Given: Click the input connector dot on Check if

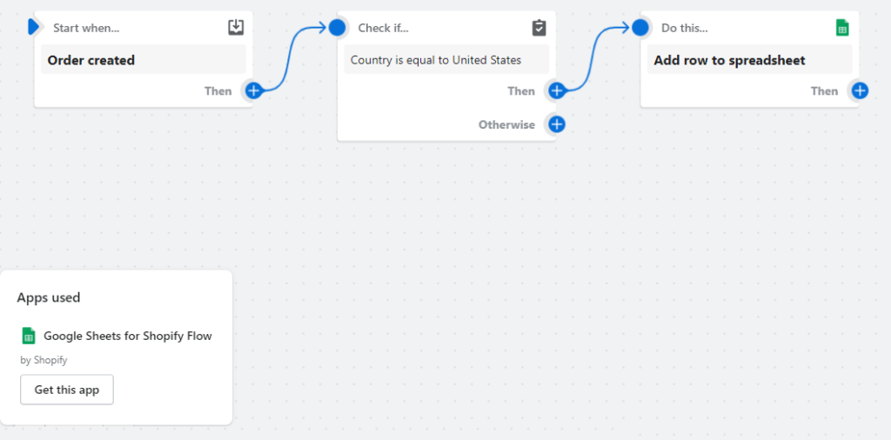Looking at the screenshot, I should tap(338, 28).
